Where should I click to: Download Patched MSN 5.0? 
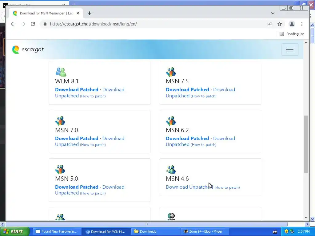(x=77, y=187)
